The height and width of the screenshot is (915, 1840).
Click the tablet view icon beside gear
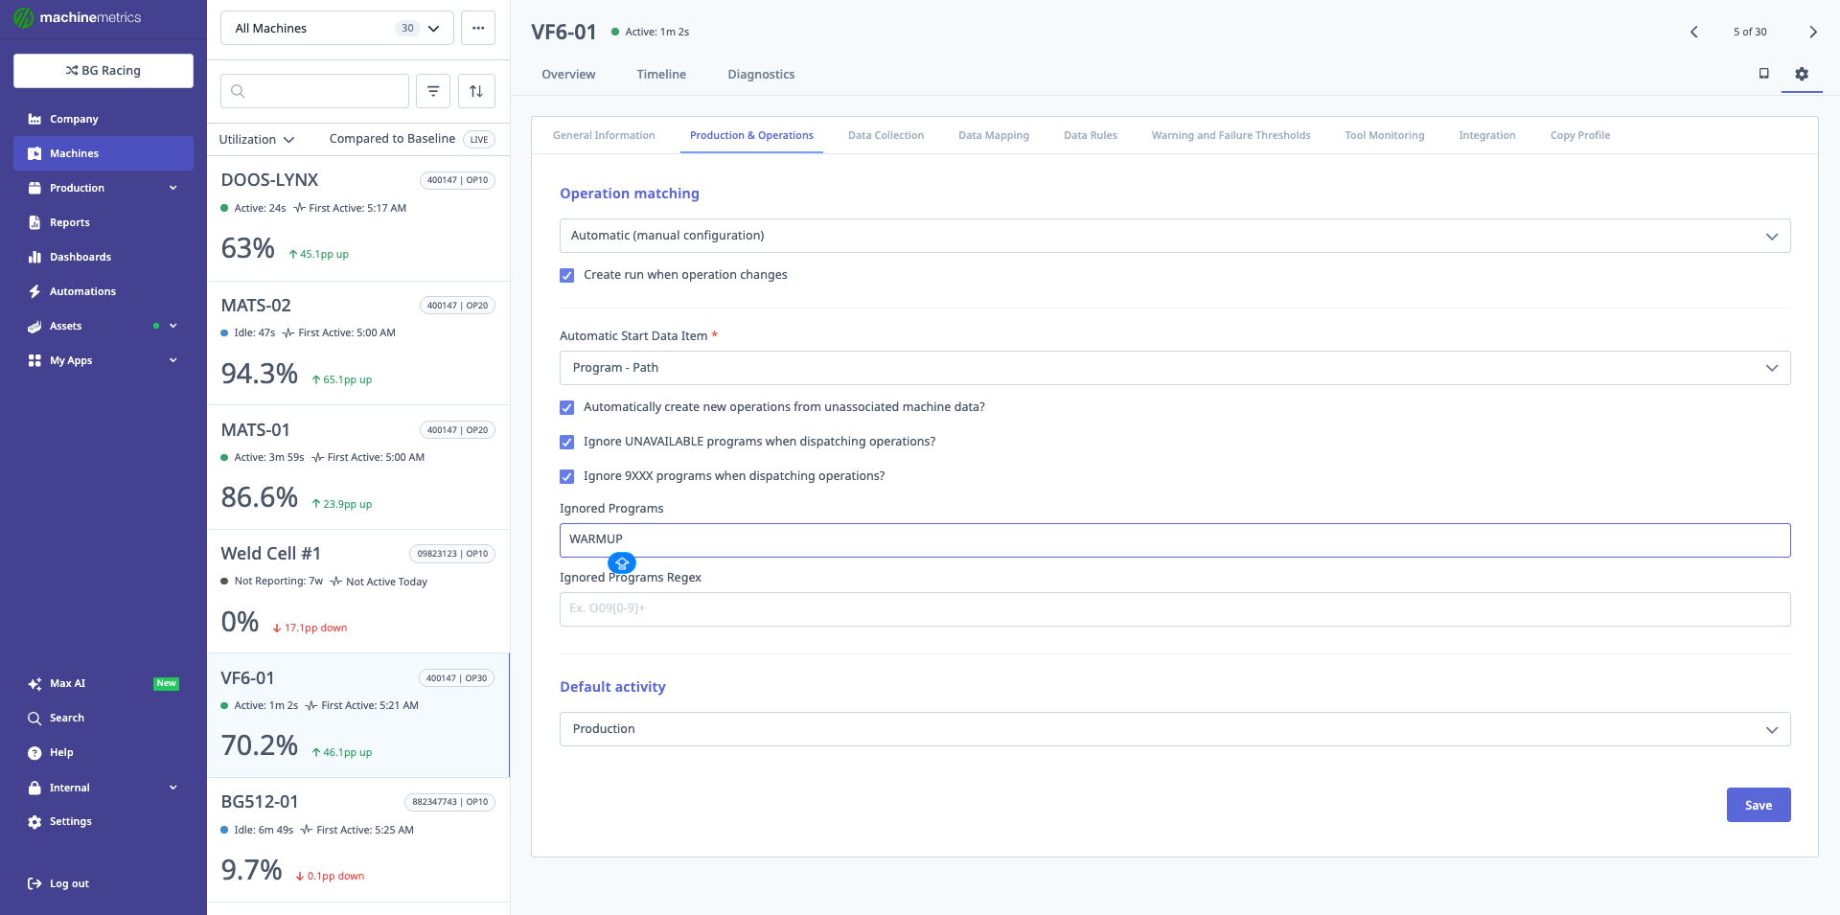[1763, 74]
